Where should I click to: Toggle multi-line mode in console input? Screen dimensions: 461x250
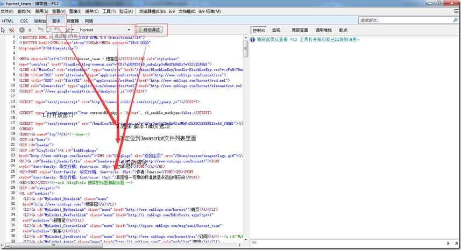(x=457, y=243)
